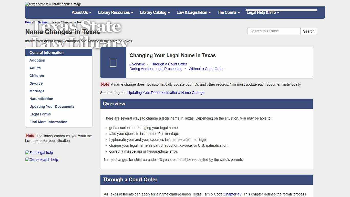Viewport: 350px width, 197px height.
Task: Follow the Chapter 45 statute link
Action: 232,194
